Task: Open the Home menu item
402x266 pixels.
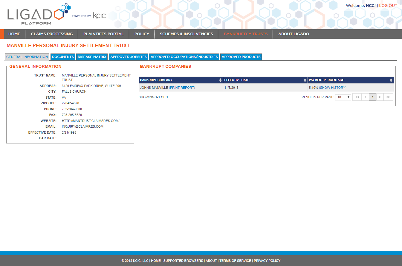Action: 14,34
